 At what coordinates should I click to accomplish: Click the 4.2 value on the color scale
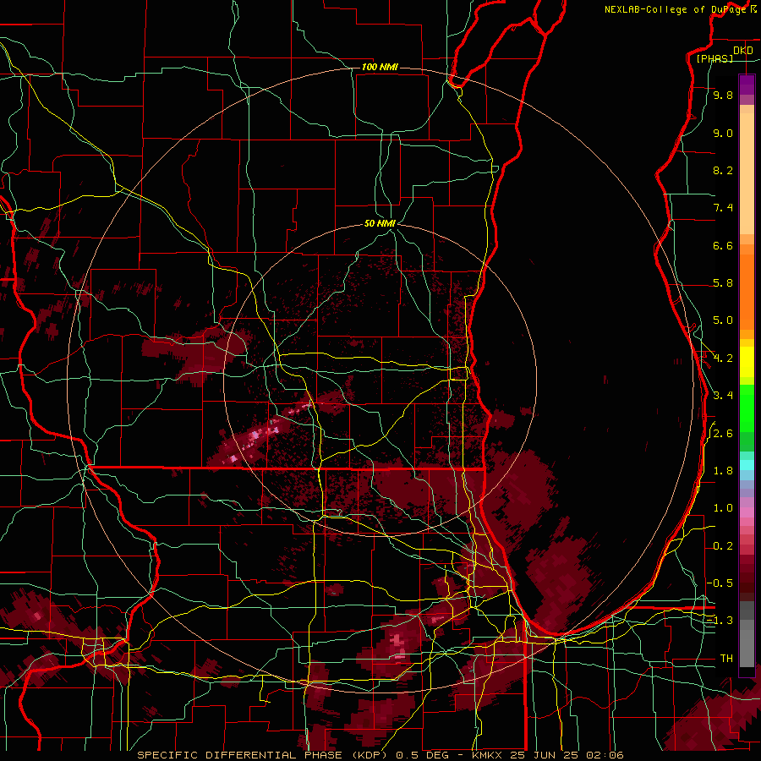point(723,359)
